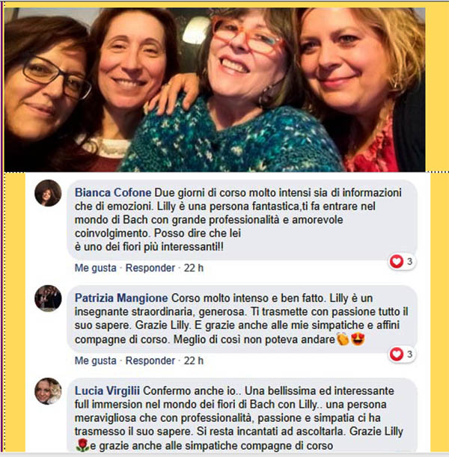Open Patrizia Mangione's profile name link

coord(121,298)
